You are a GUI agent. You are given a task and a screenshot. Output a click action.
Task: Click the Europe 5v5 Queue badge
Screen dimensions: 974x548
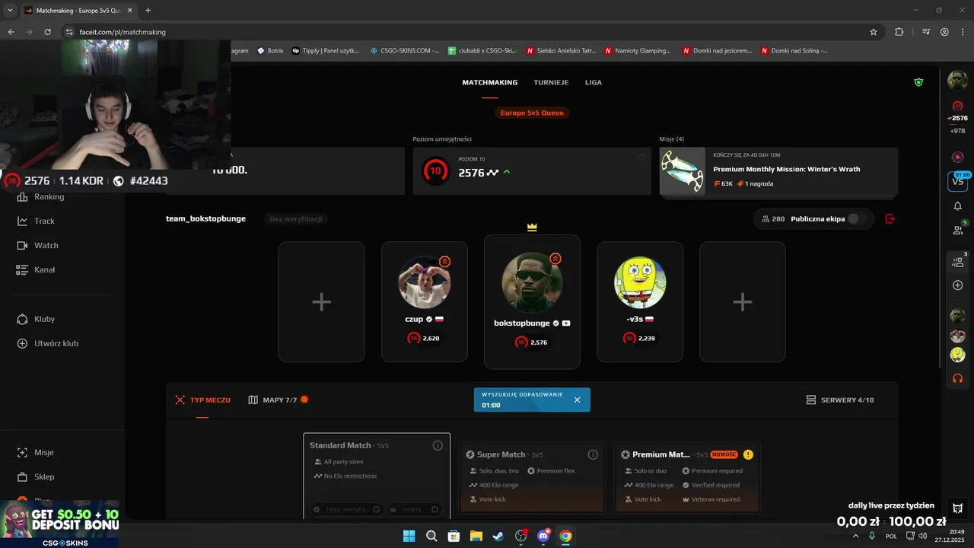(532, 113)
